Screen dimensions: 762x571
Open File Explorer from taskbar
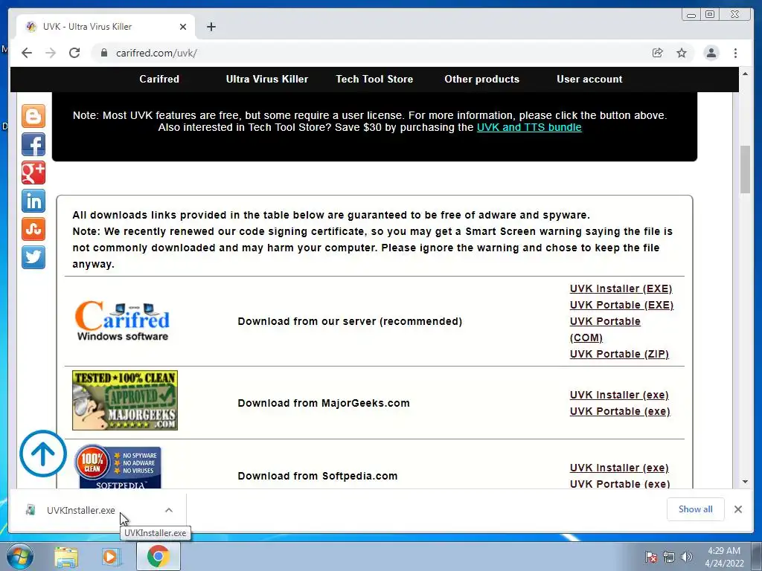point(66,557)
